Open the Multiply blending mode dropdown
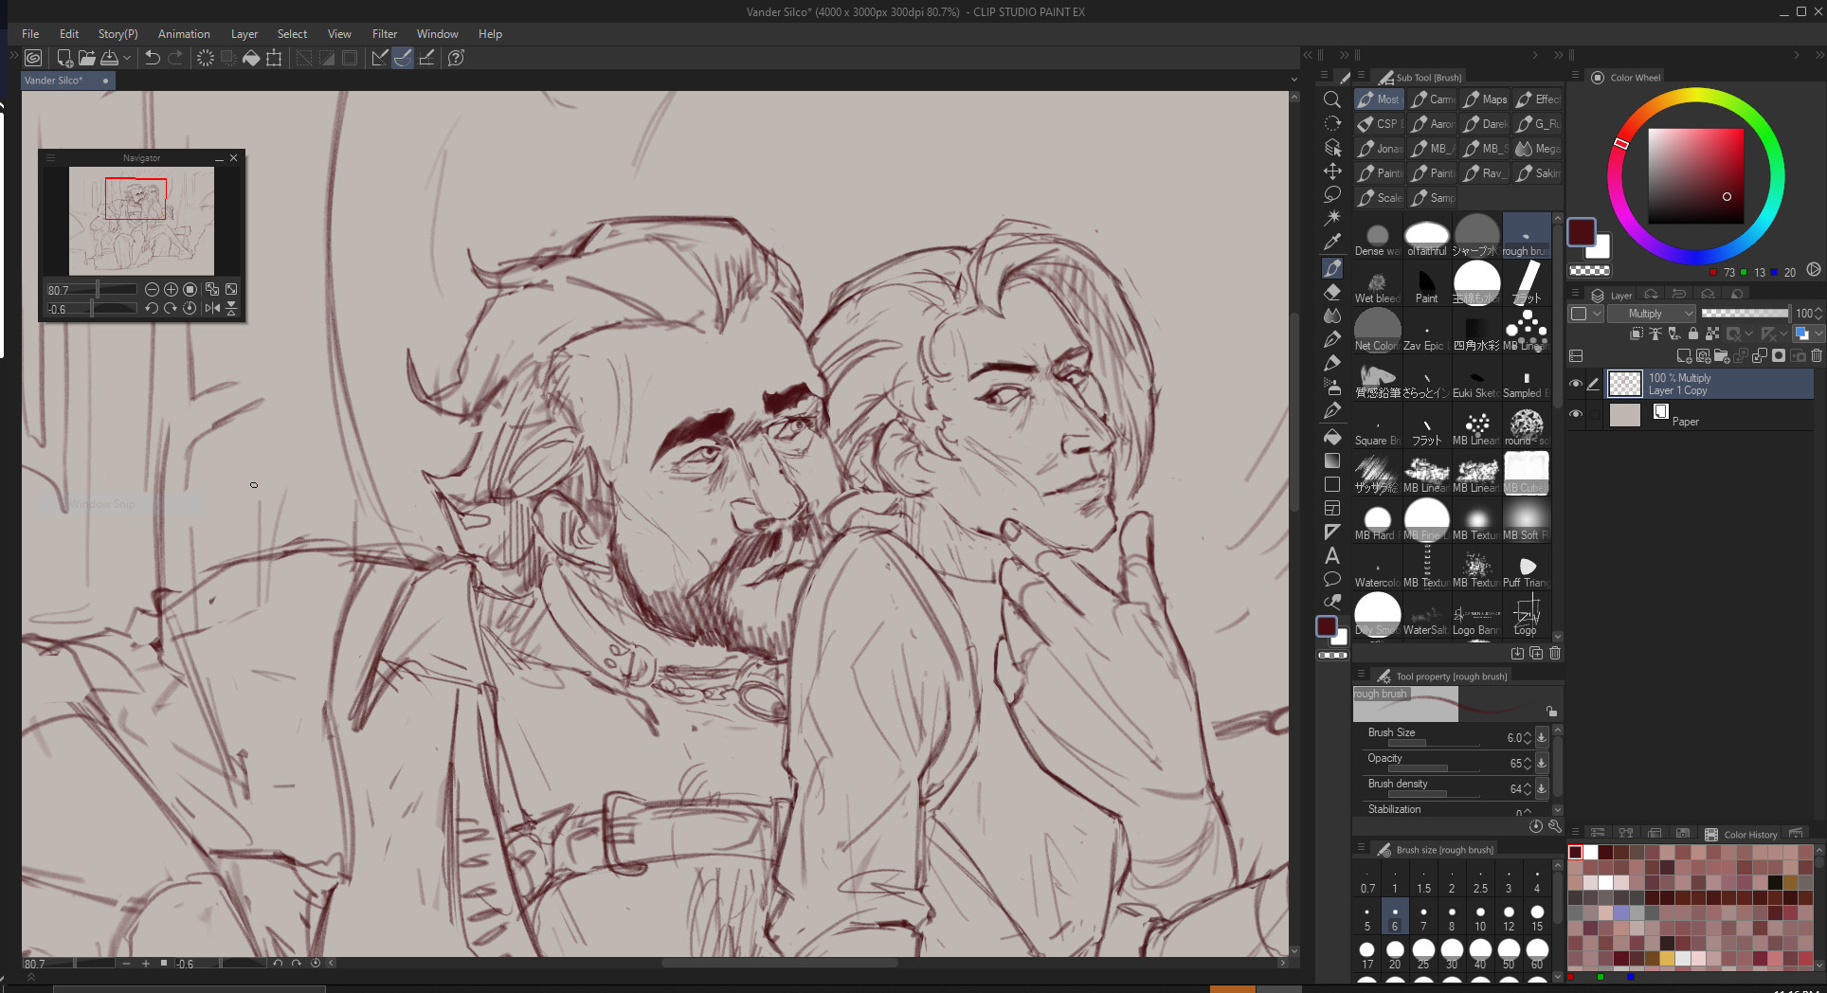Viewport: 1827px width, 993px height. point(1652,314)
